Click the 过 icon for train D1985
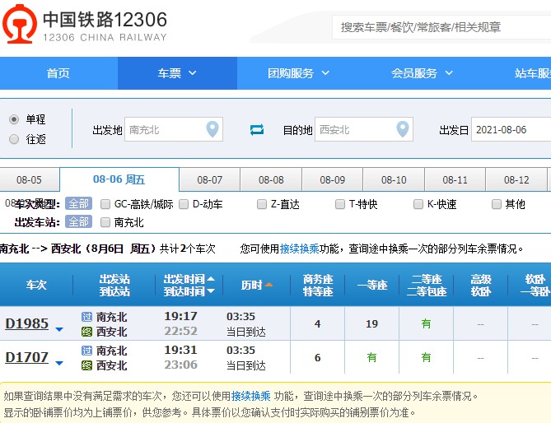The width and height of the screenshot is (551, 423). coord(87,317)
